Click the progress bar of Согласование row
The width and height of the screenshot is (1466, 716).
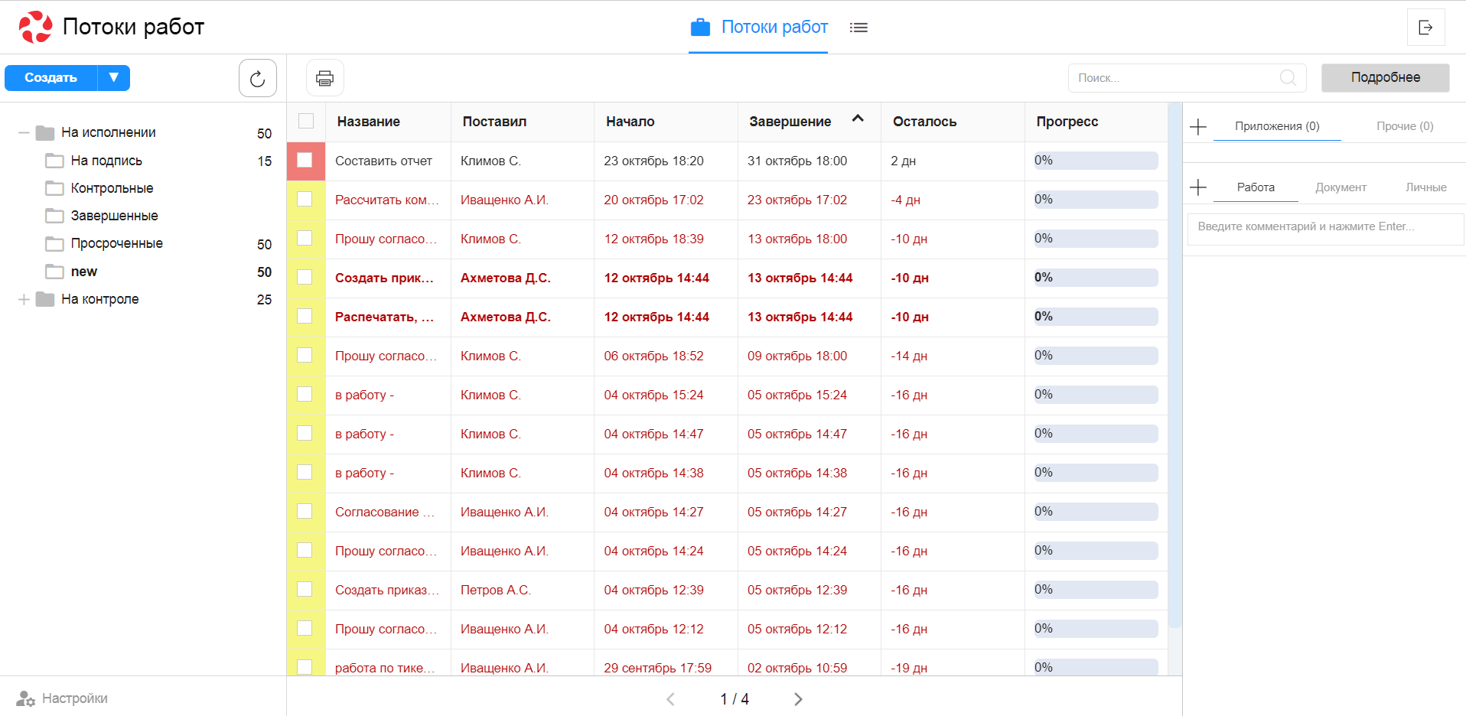1096,512
